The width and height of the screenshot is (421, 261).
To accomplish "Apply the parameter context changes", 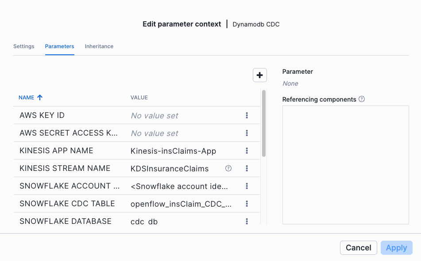I will (x=397, y=248).
